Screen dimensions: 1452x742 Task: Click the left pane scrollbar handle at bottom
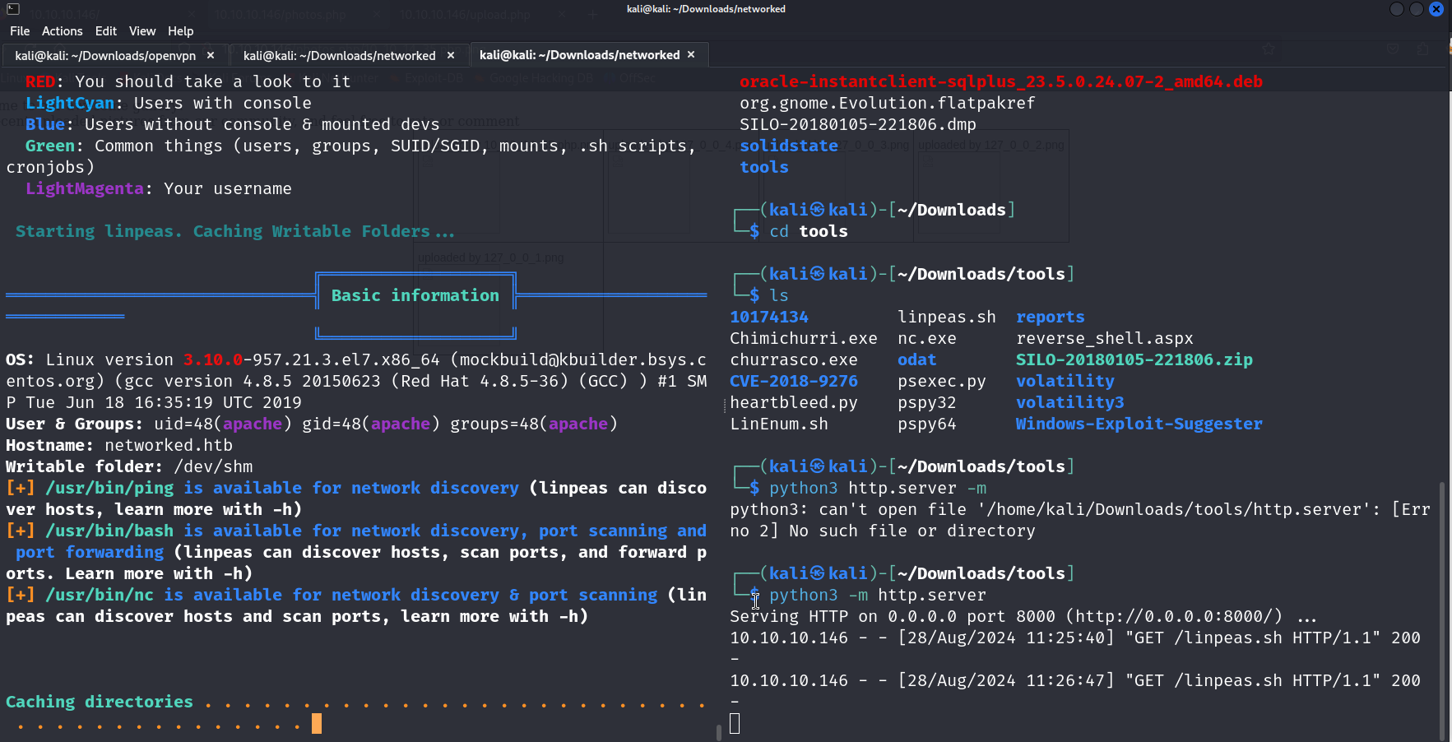[x=719, y=732]
